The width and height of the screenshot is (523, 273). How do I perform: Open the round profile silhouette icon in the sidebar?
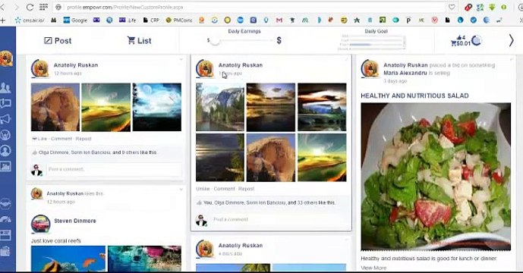5,151
